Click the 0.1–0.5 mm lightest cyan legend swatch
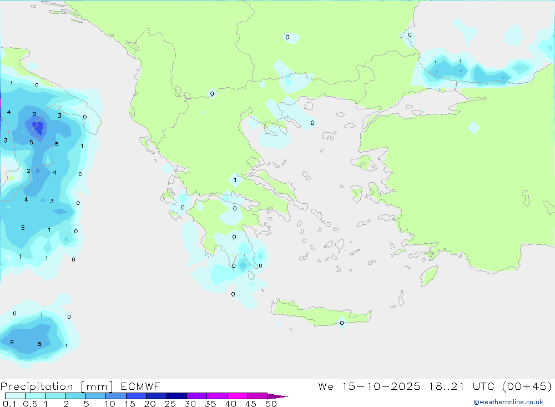Viewport: 555px width, 407px height. click(x=15, y=396)
